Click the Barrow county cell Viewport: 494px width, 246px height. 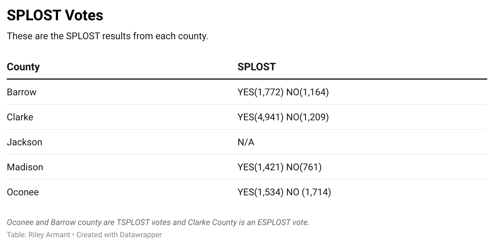[x=22, y=92]
